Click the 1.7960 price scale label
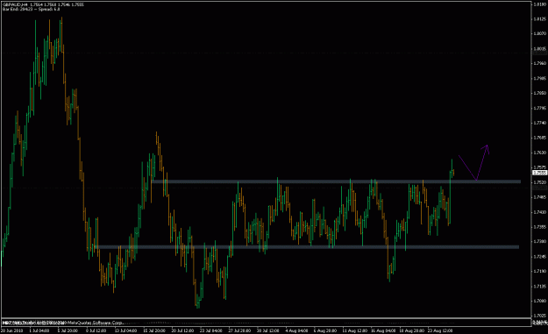The height and width of the screenshot is (334, 548). click(540, 63)
